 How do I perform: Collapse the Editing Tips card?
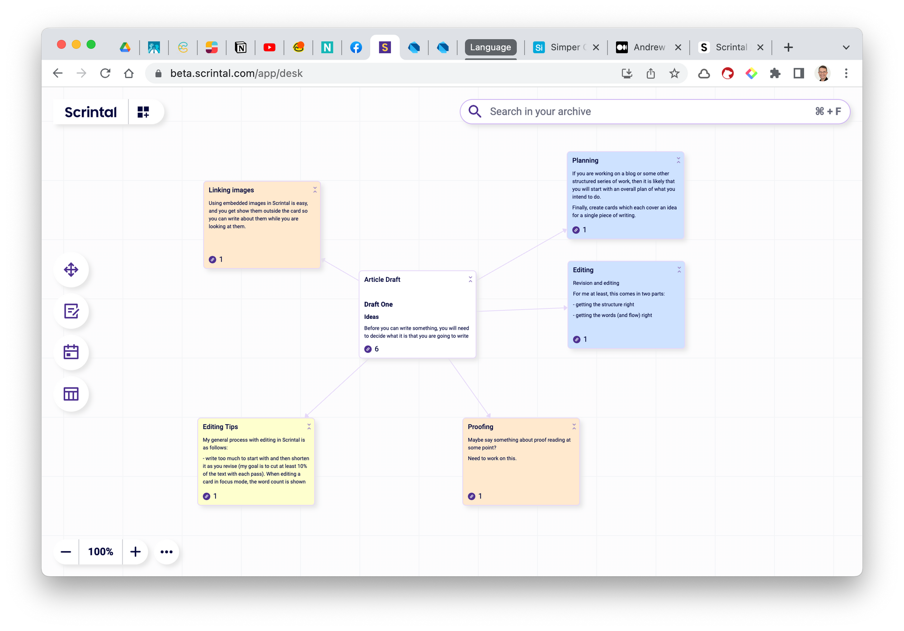coord(309,426)
